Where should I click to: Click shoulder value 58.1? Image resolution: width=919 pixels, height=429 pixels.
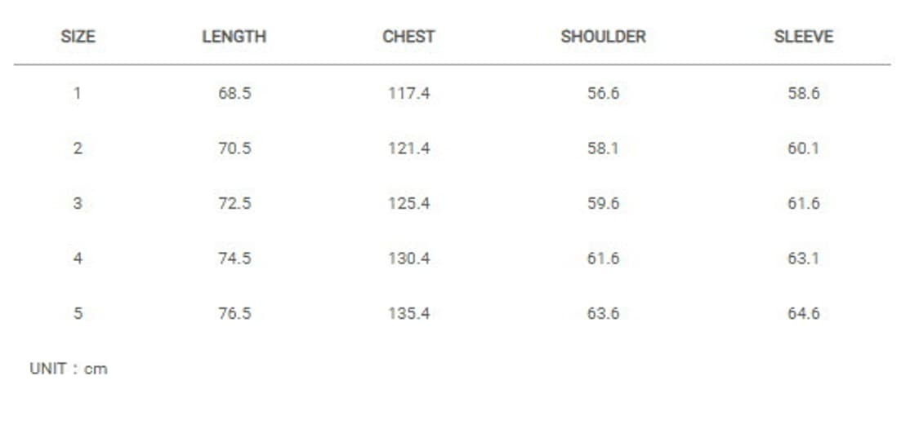coord(603,148)
